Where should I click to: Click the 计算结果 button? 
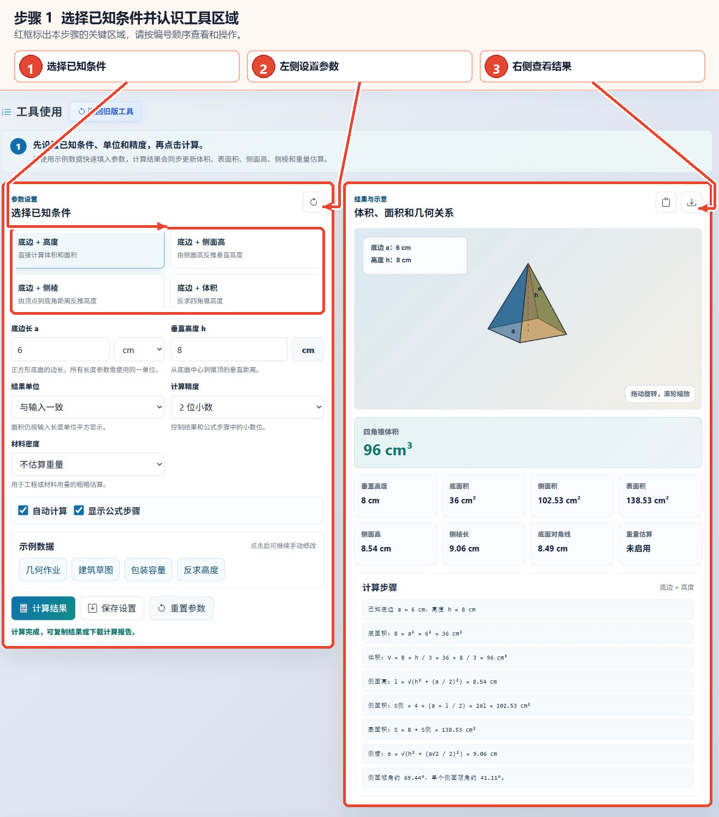(x=43, y=608)
